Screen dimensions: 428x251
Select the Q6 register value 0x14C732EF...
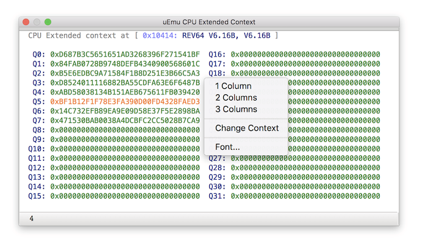(x=125, y=111)
